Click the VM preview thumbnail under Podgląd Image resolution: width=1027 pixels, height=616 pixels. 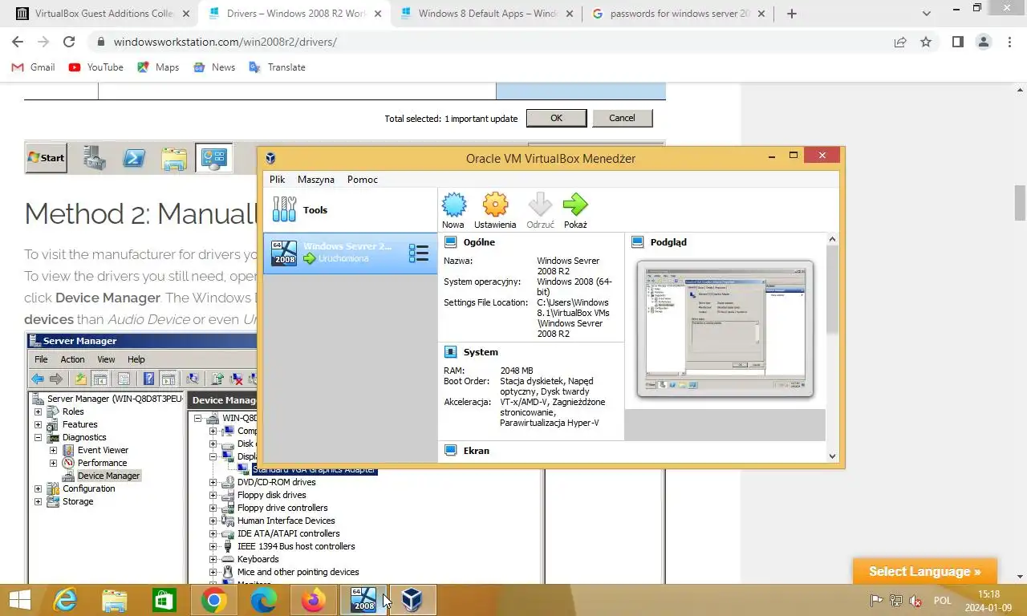click(725, 329)
